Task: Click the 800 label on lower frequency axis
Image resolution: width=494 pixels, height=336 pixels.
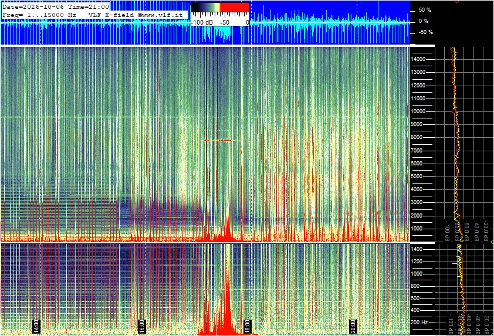Action: tap(415, 286)
